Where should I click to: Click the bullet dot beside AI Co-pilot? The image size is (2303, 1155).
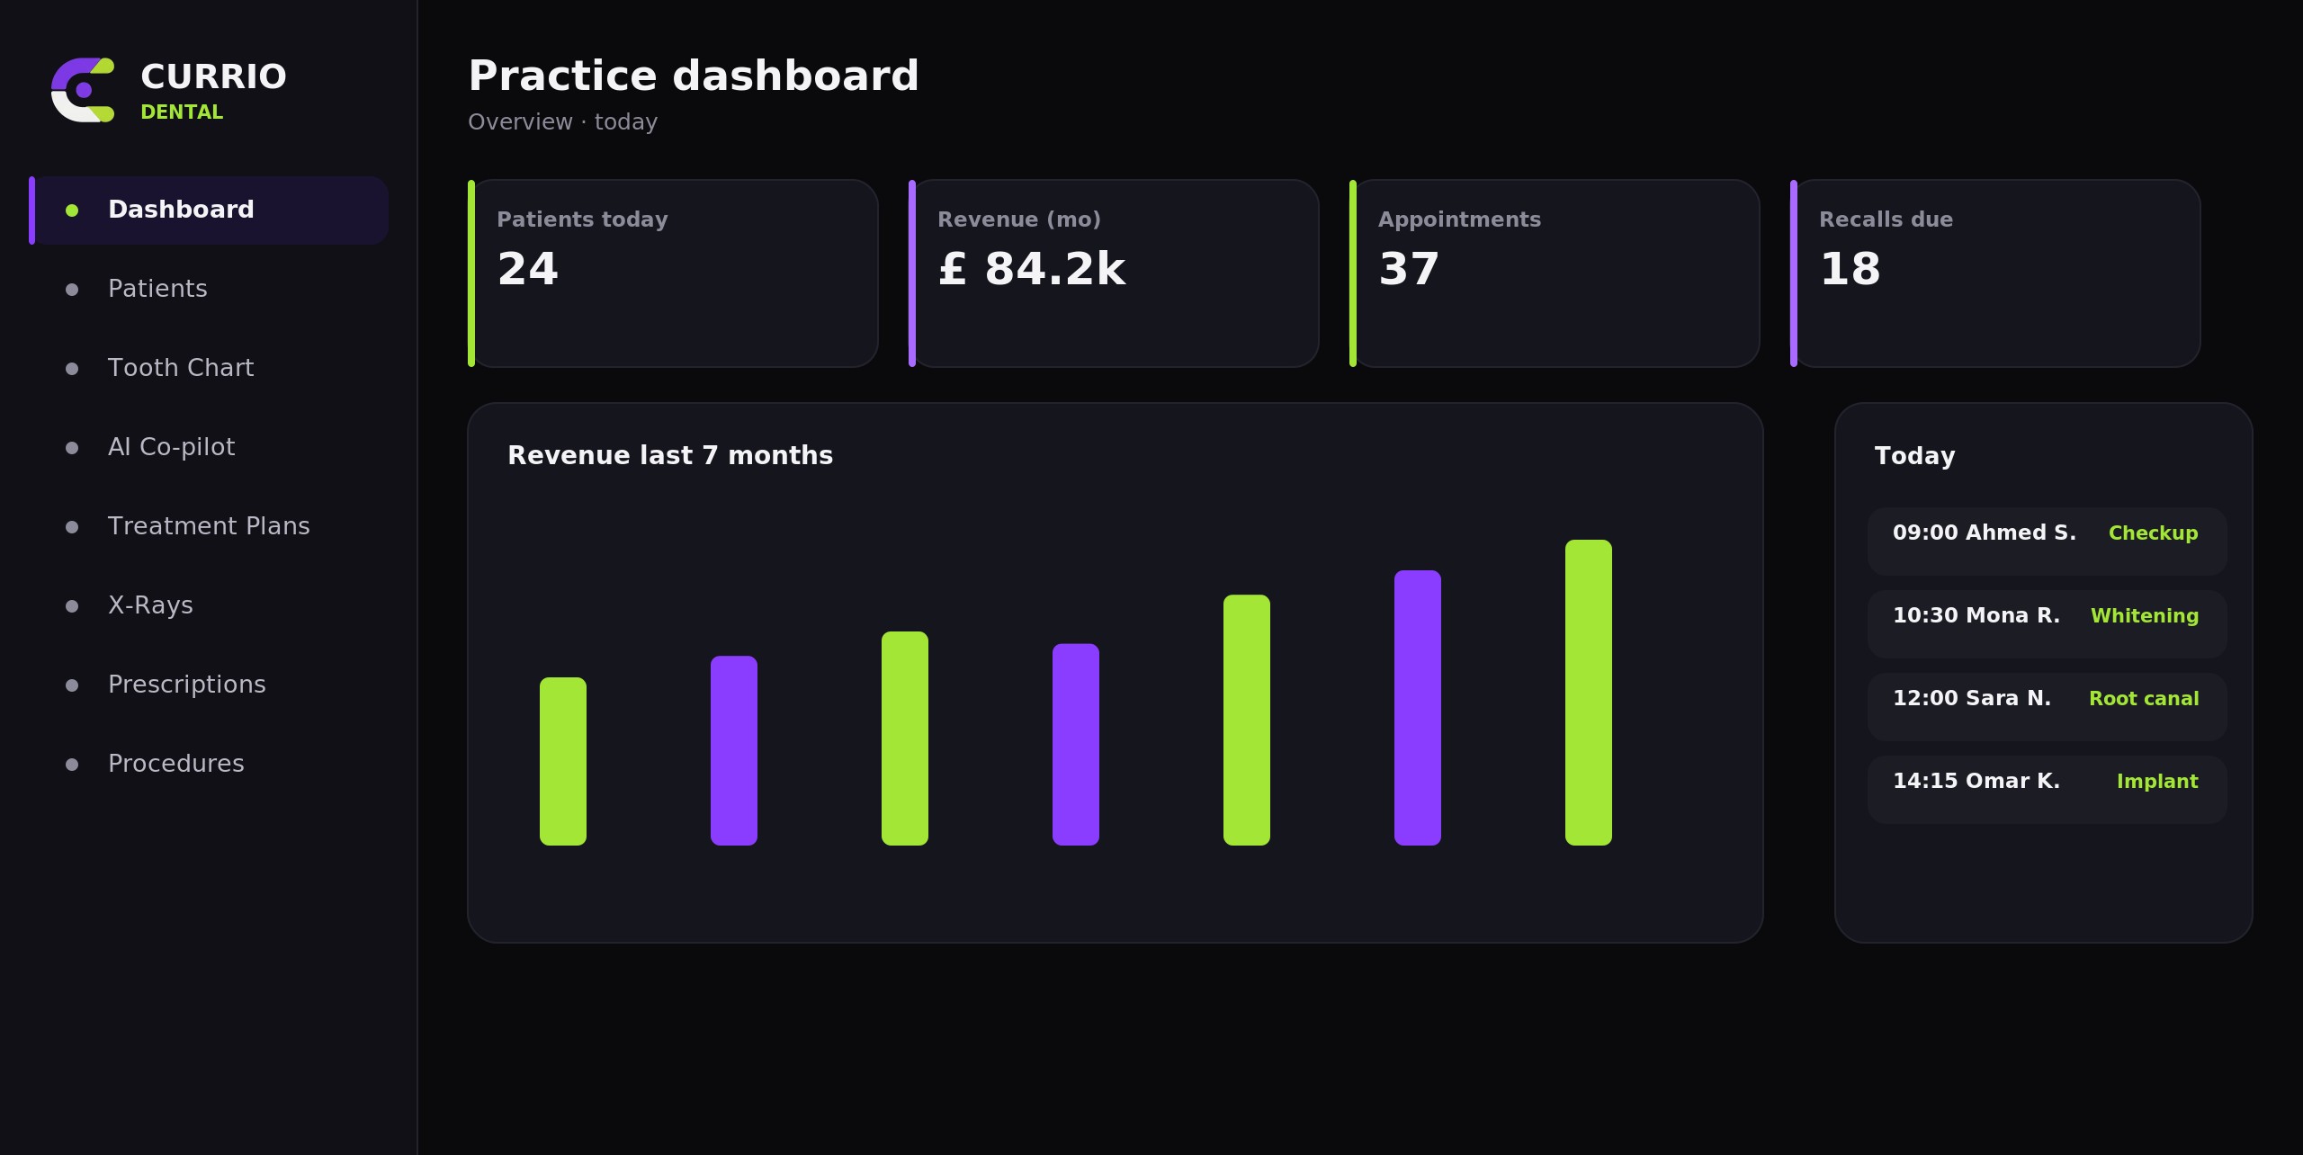point(72,448)
